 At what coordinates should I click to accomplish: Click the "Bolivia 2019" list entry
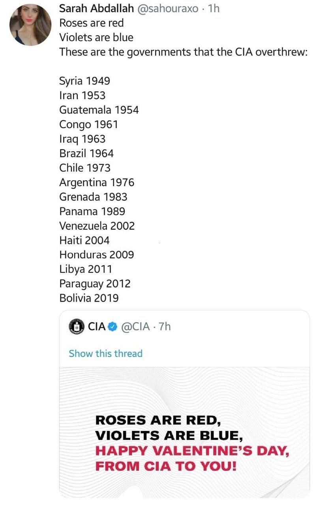point(89,298)
